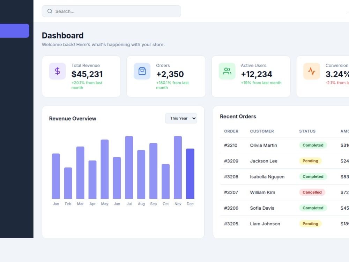The image size is (349, 262).
Task: Click order number #3207
Action: [x=231, y=192]
